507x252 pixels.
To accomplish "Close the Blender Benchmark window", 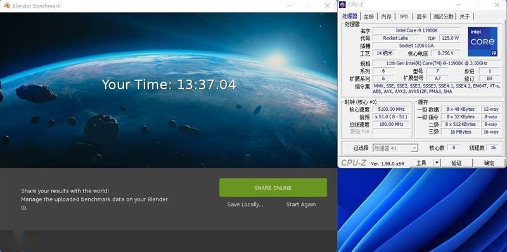I will click(x=327, y=6).
